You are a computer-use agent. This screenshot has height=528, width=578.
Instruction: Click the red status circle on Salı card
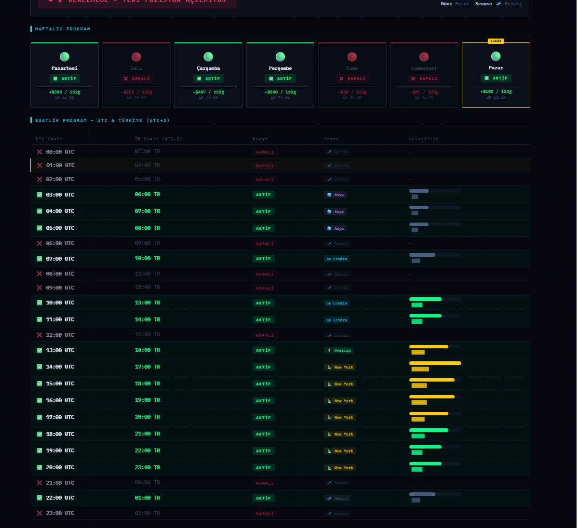(x=136, y=57)
